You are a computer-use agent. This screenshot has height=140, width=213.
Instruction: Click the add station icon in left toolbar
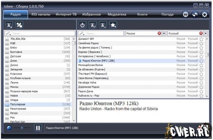[x=9, y=25]
